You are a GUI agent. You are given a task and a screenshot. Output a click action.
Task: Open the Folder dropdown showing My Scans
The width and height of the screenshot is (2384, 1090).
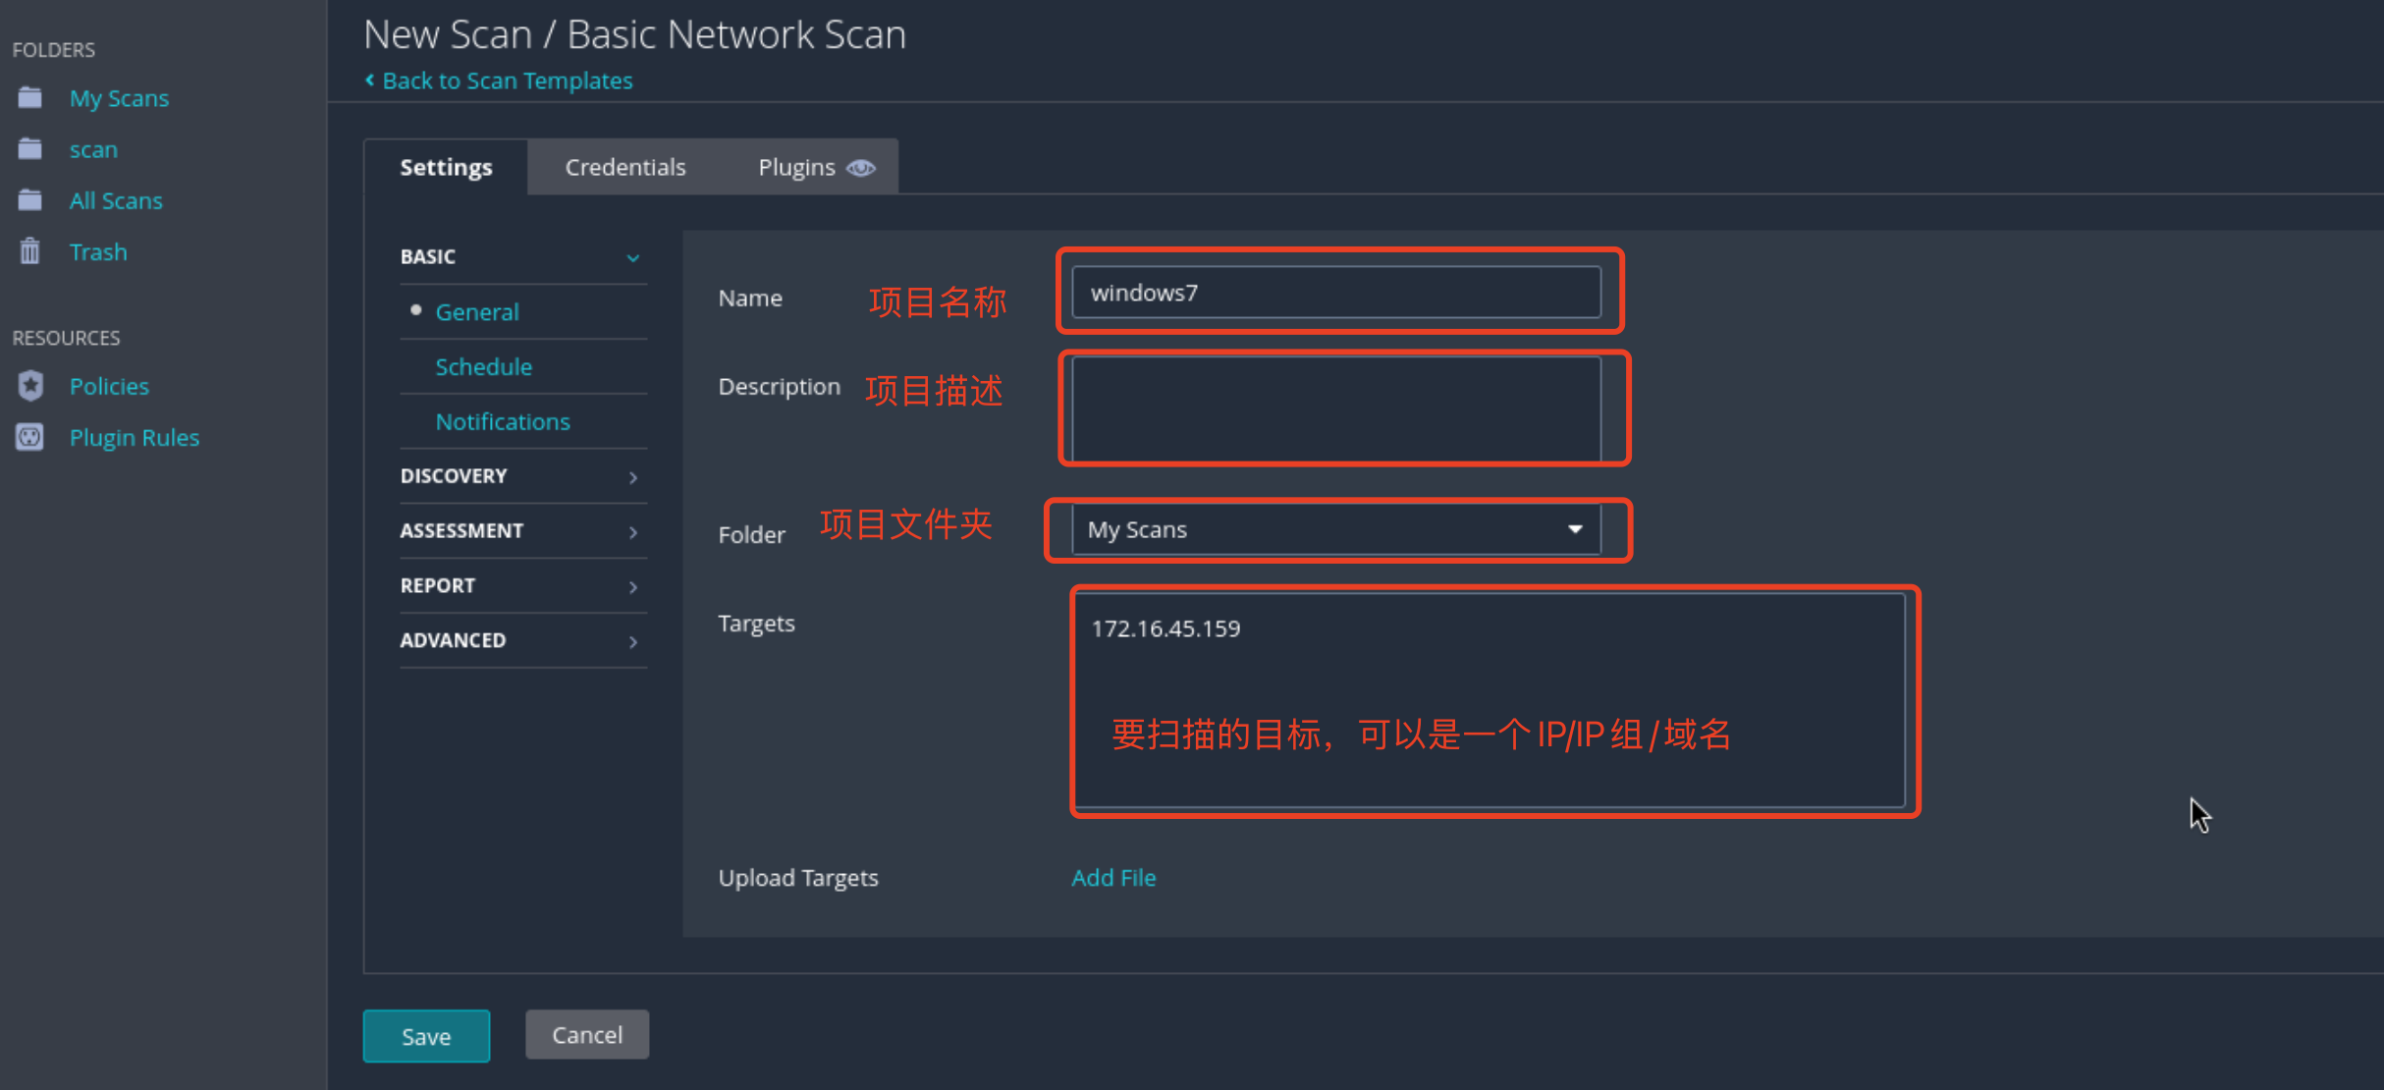1335,529
